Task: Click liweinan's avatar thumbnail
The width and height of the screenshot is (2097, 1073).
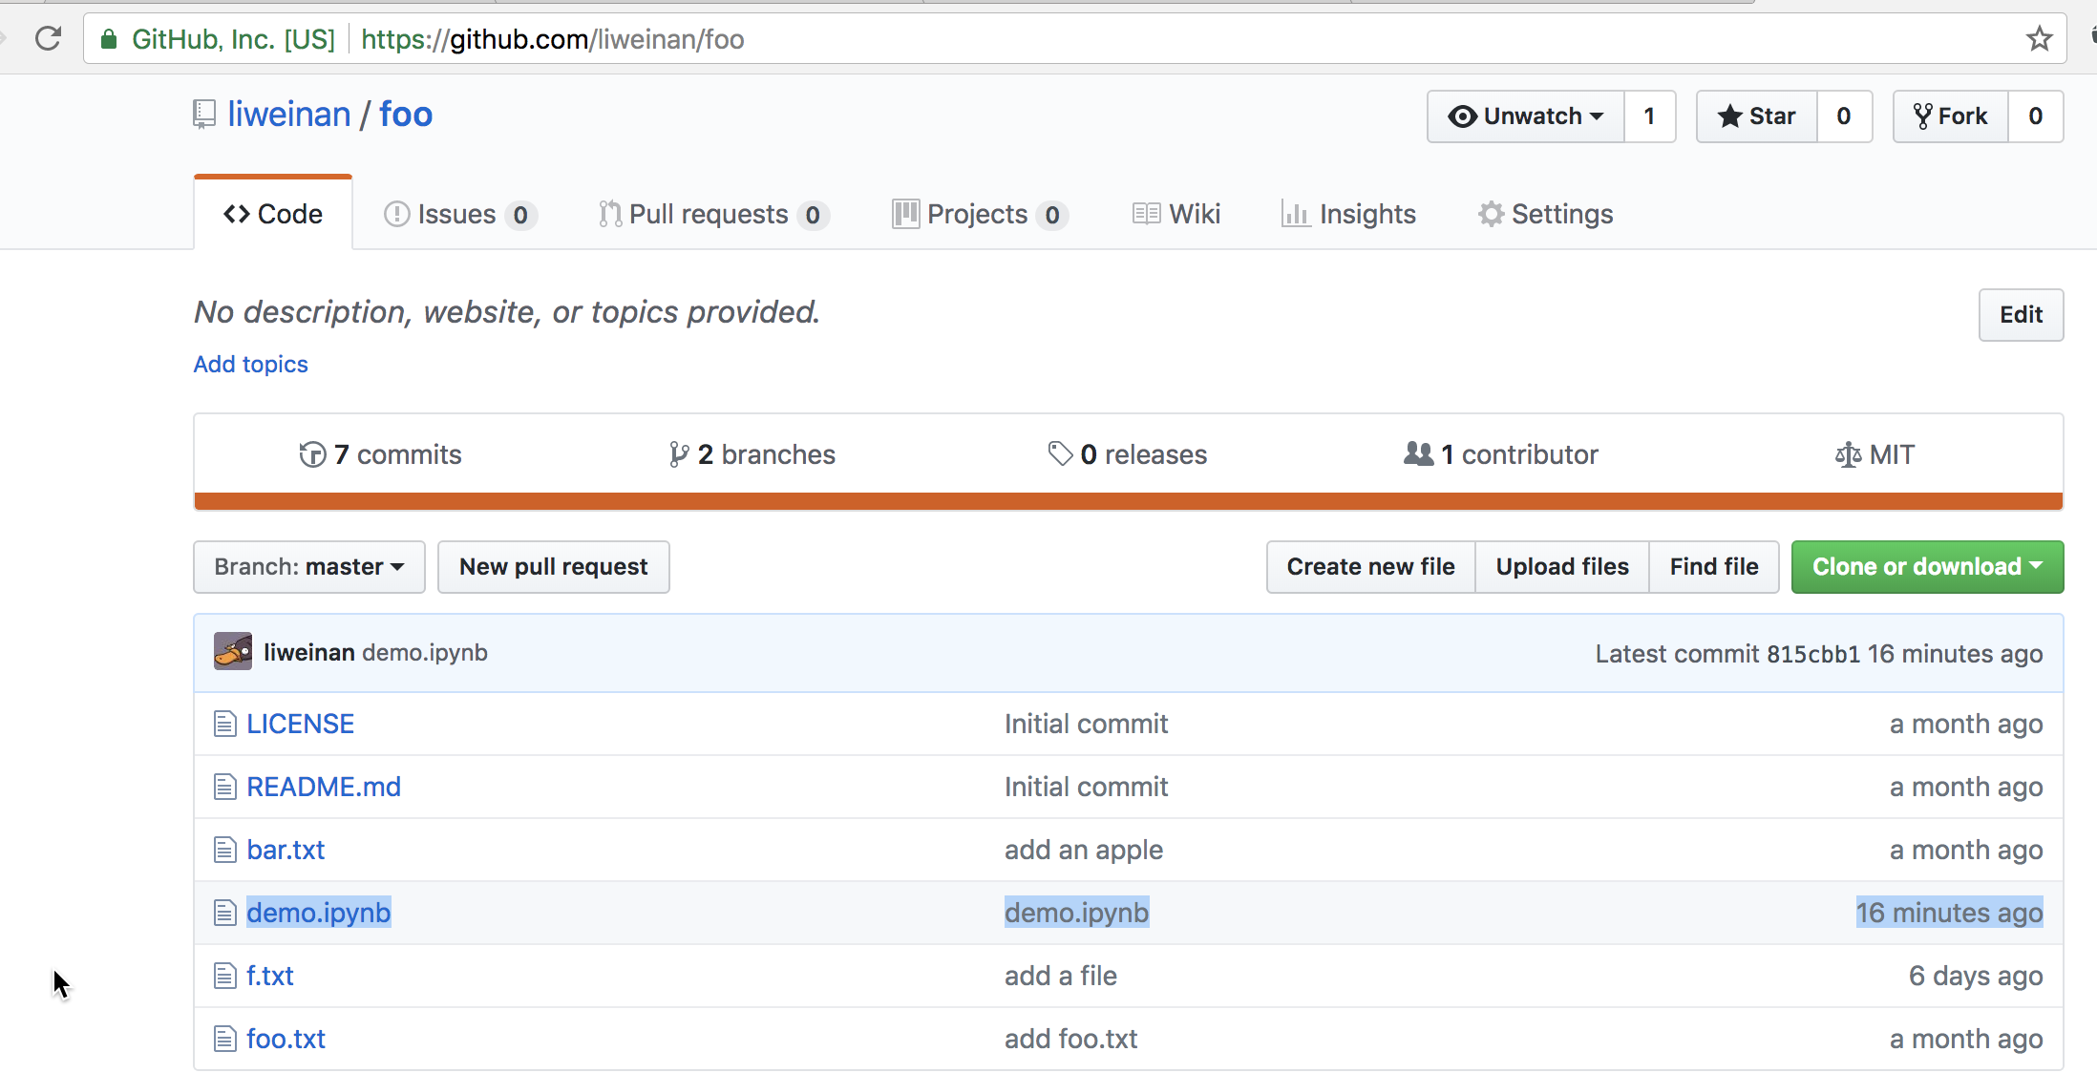Action: pos(232,652)
